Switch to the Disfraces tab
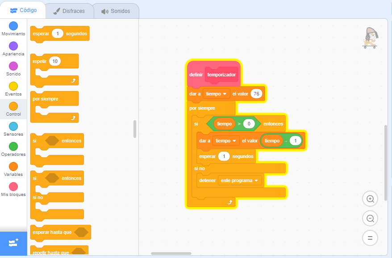This screenshot has width=392, height=258. pyautogui.click(x=69, y=10)
